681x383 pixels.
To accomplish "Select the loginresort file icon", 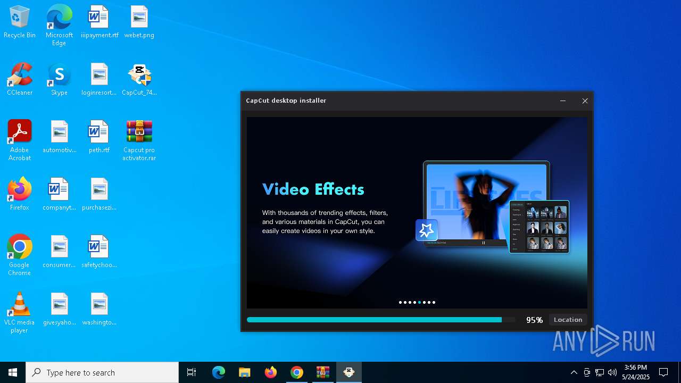I will tap(99, 80).
